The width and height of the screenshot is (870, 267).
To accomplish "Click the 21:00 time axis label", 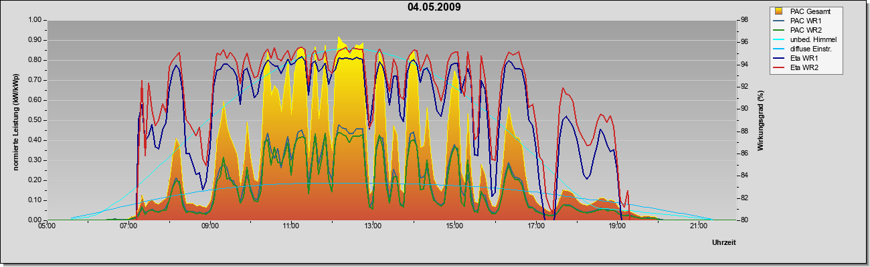I will pos(699,226).
